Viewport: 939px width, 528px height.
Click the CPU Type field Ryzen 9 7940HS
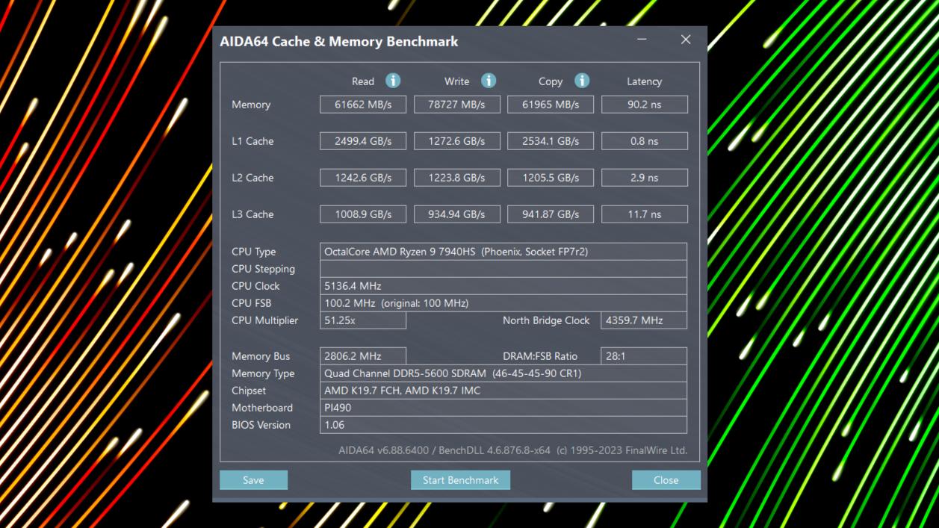pyautogui.click(x=503, y=252)
